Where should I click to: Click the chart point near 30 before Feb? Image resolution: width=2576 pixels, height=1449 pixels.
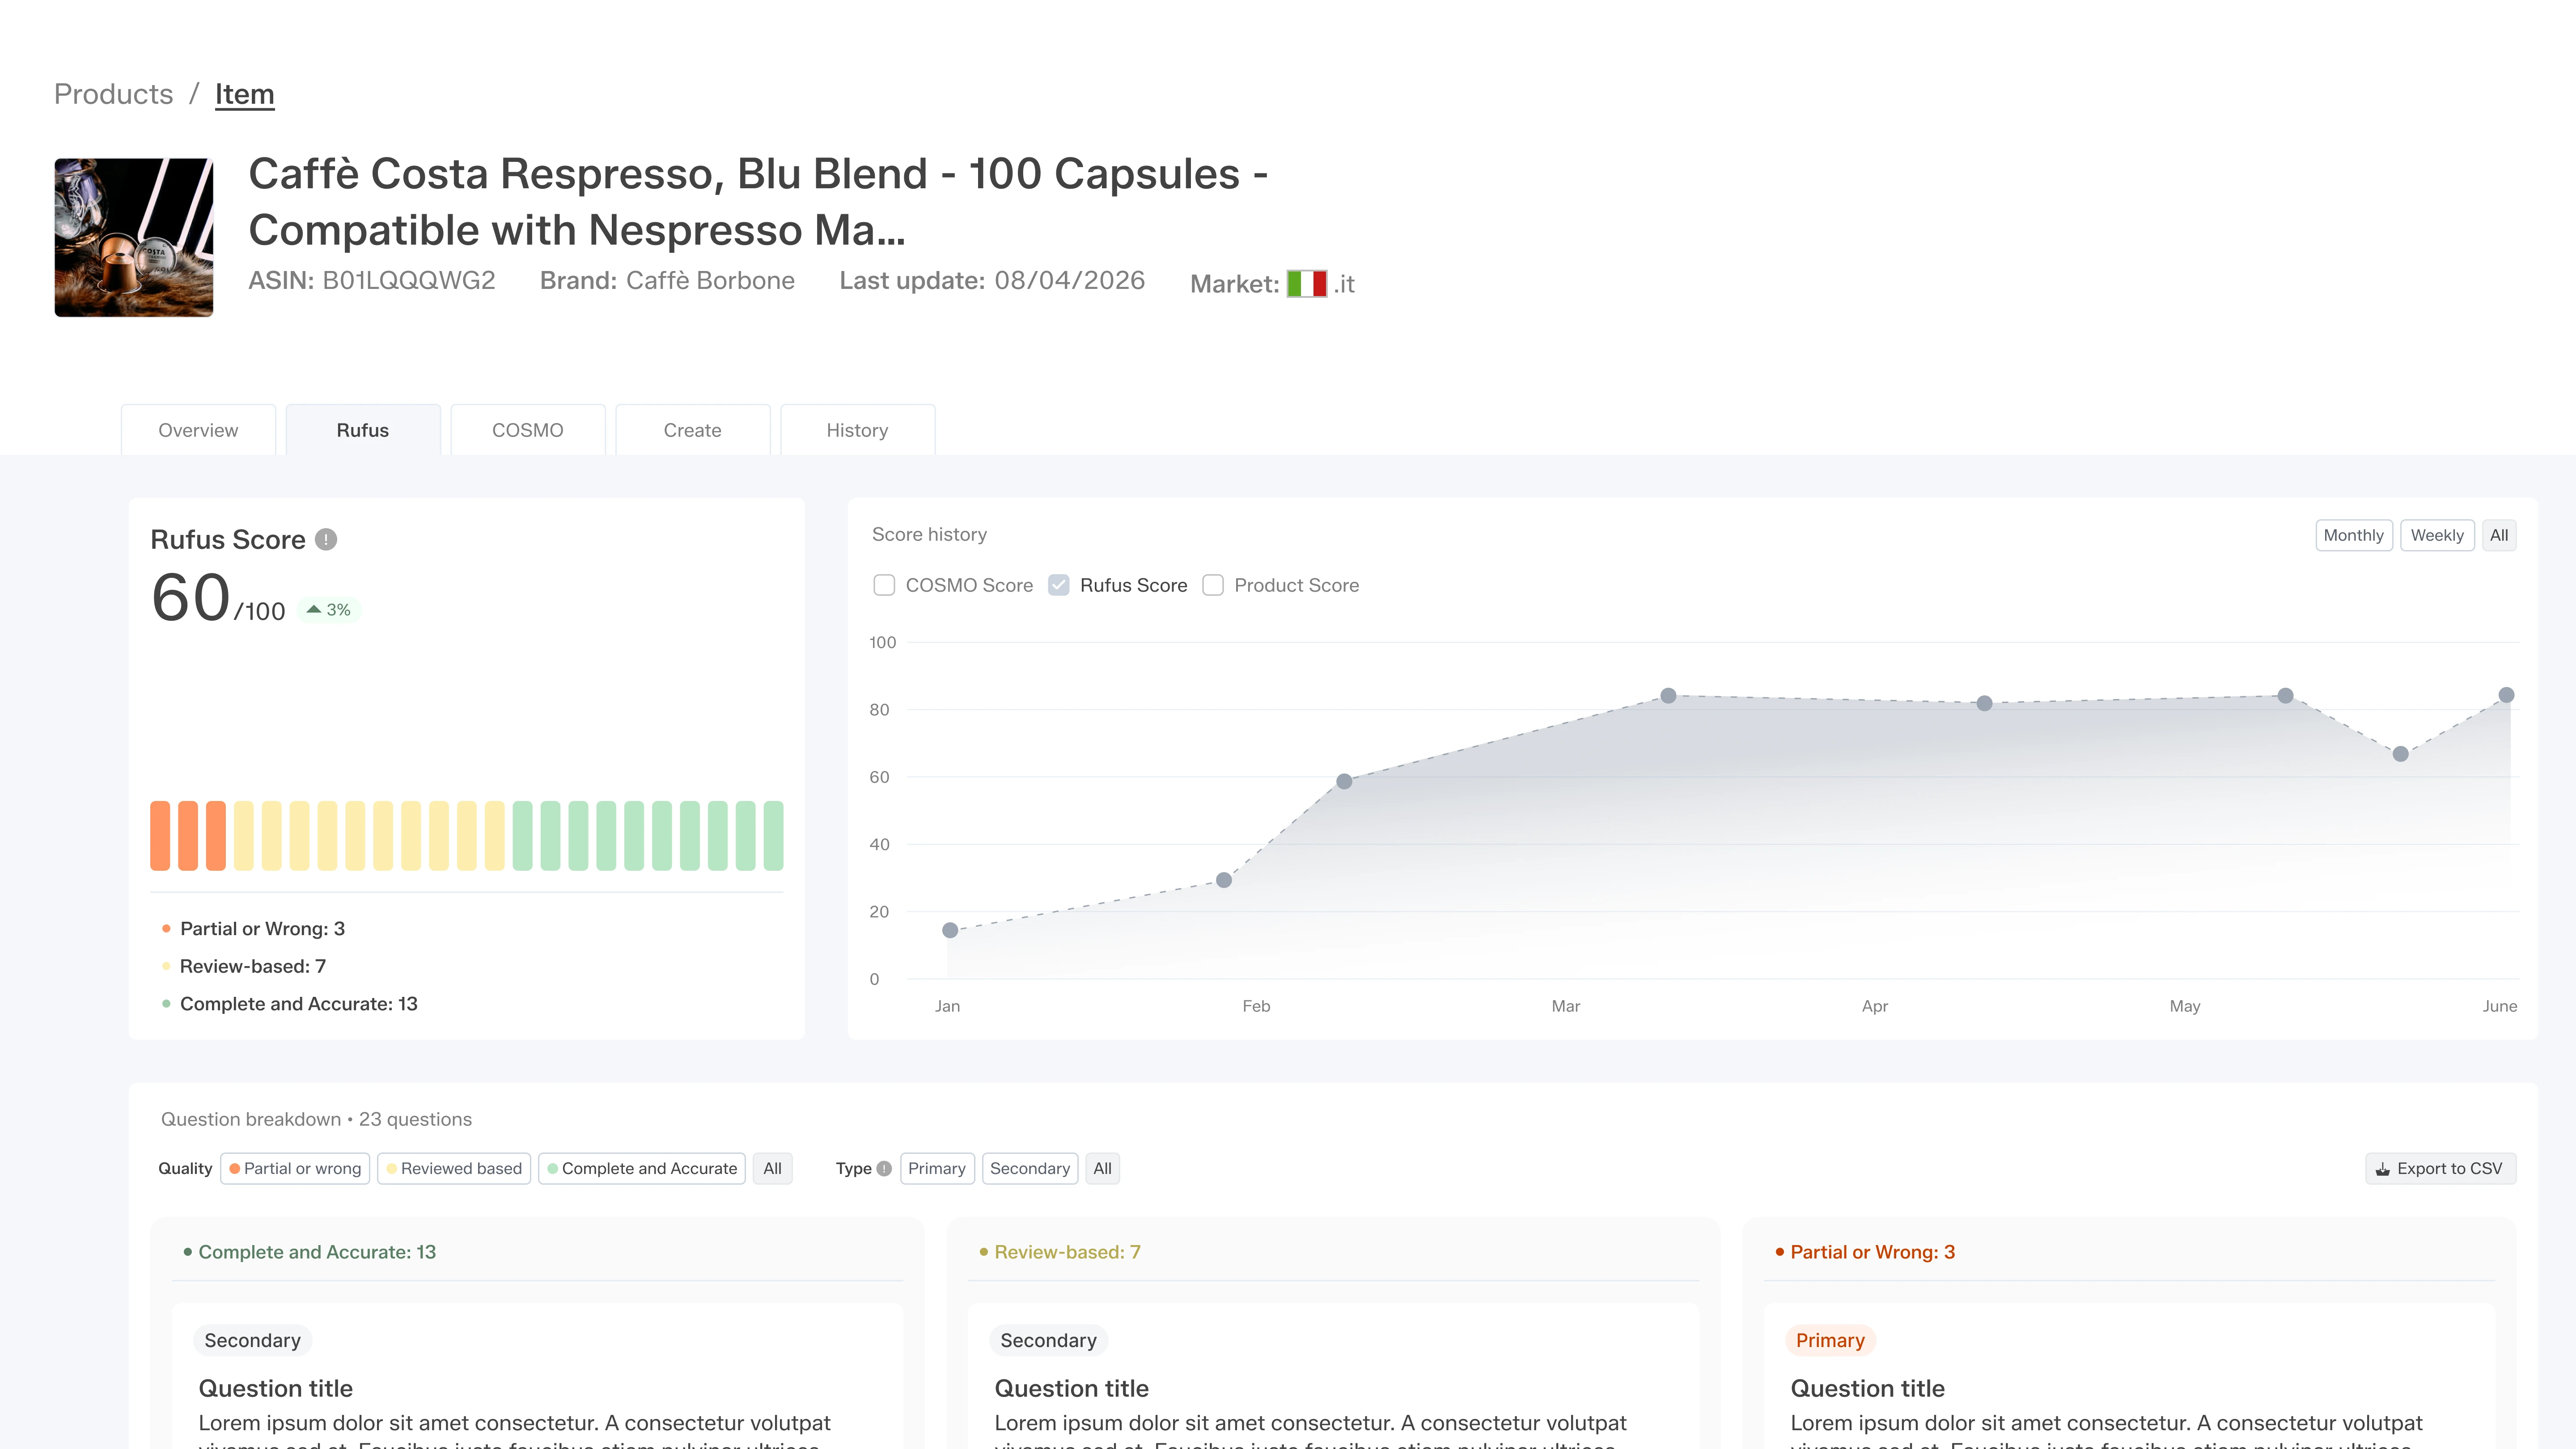pos(1224,880)
